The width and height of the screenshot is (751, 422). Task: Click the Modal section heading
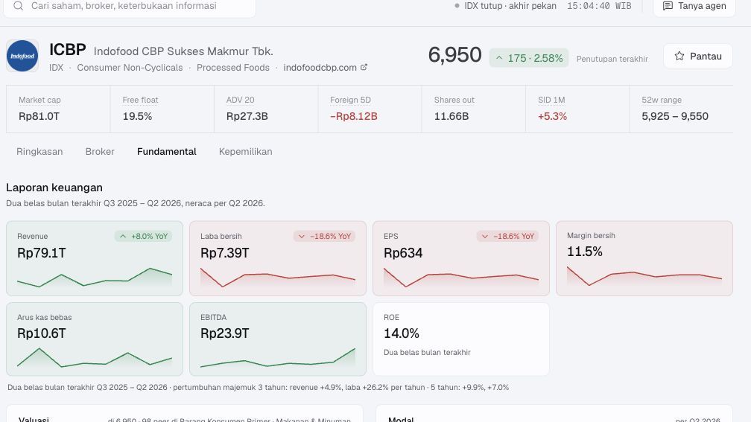[400, 419]
